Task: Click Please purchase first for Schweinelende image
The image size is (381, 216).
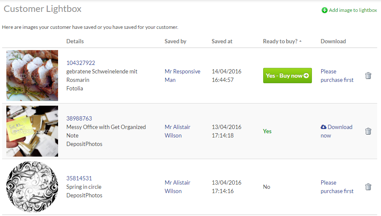Action: pyautogui.click(x=337, y=76)
